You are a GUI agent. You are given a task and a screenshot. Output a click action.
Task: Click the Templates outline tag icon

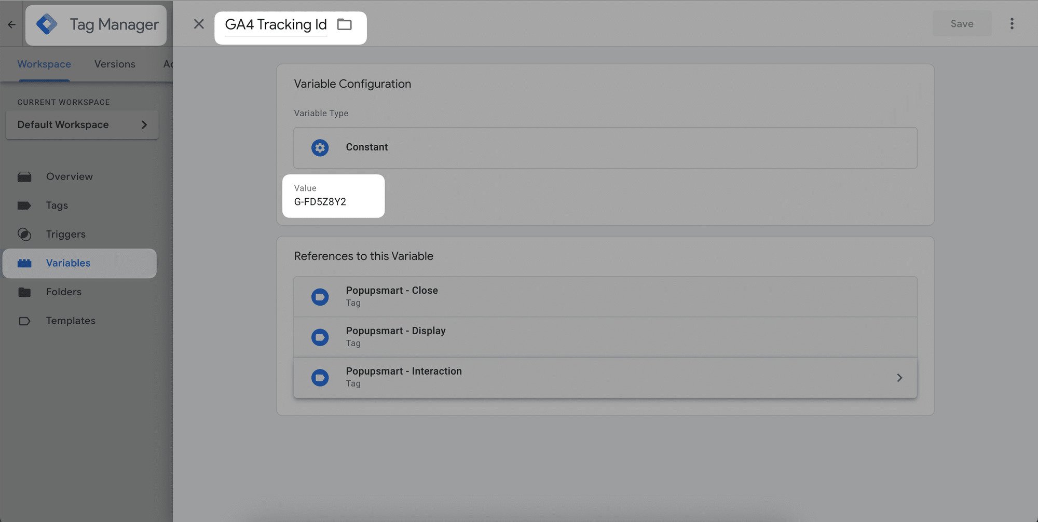tap(24, 321)
